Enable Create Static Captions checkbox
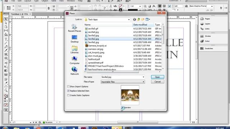230x129 pixels. 68,95
